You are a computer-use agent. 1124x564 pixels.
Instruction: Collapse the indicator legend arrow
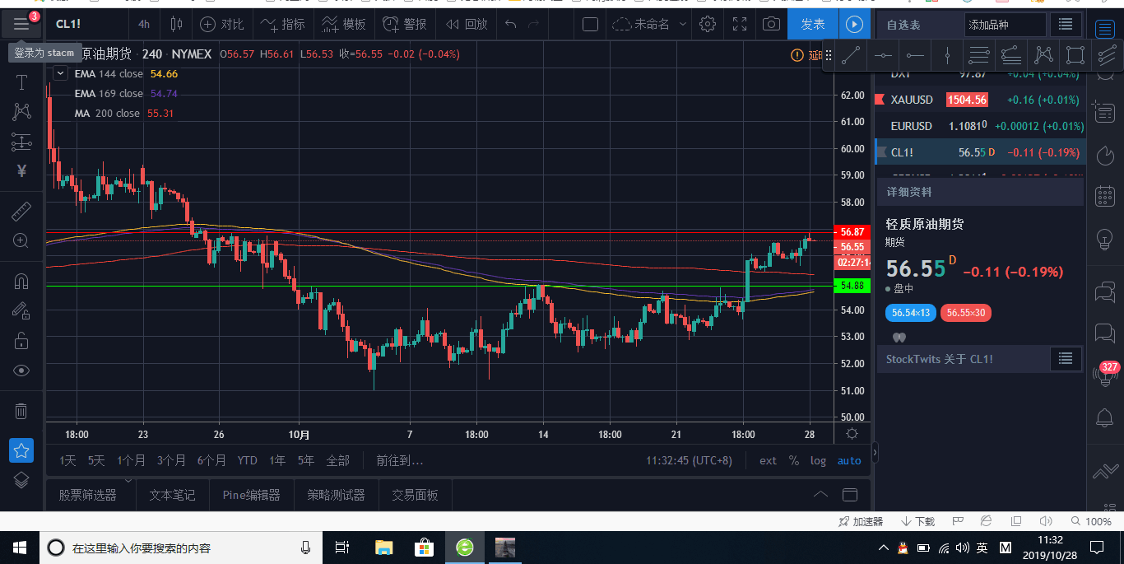[60, 73]
